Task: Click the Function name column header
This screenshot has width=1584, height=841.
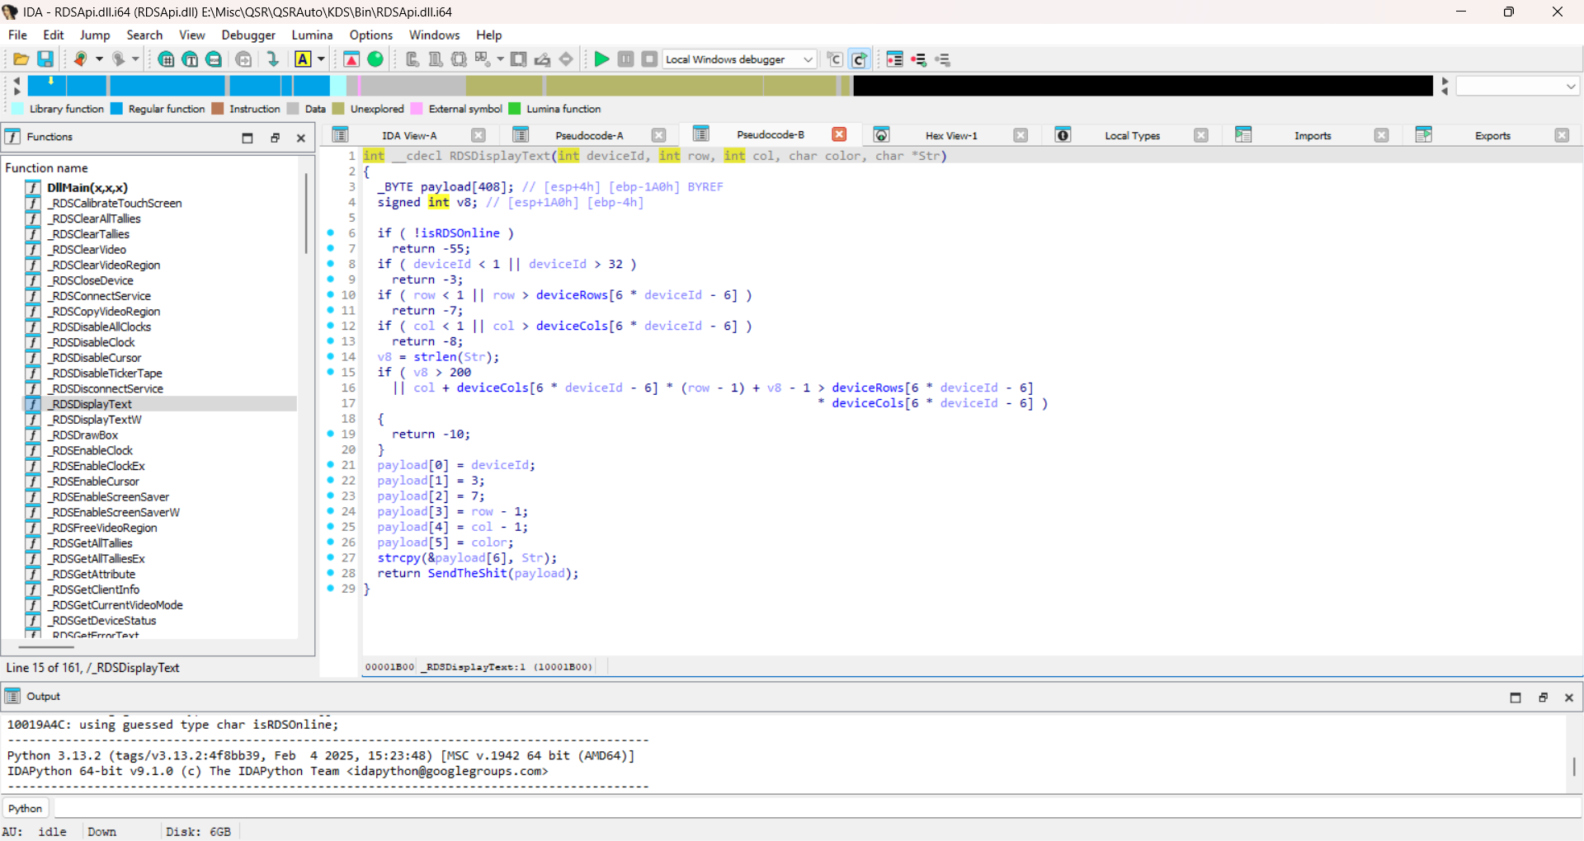Action: coord(46,167)
